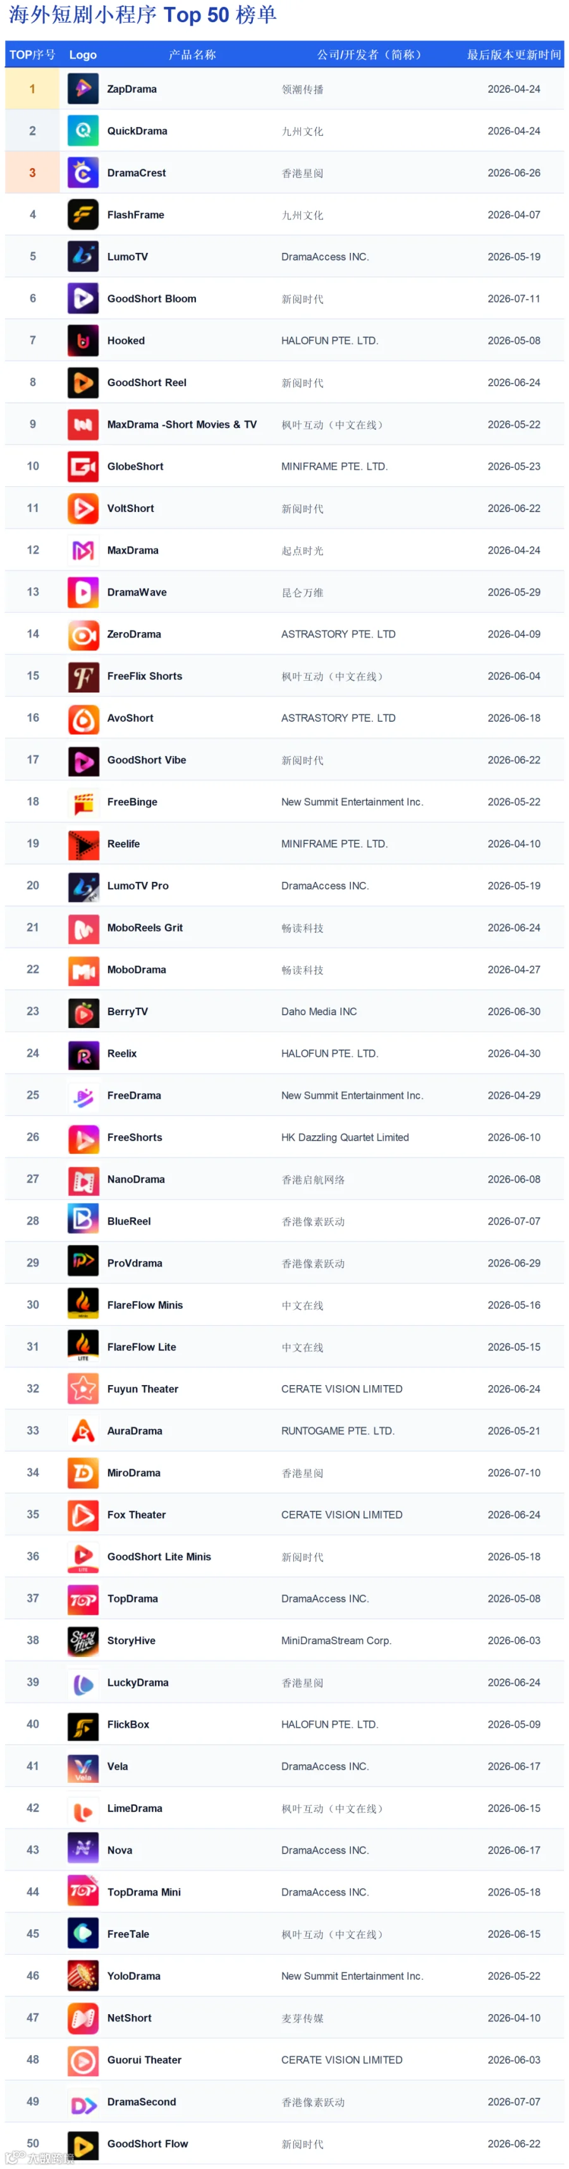Select the NetShort app logo
Viewport: 569px width, 2169px height.
coord(82,2019)
